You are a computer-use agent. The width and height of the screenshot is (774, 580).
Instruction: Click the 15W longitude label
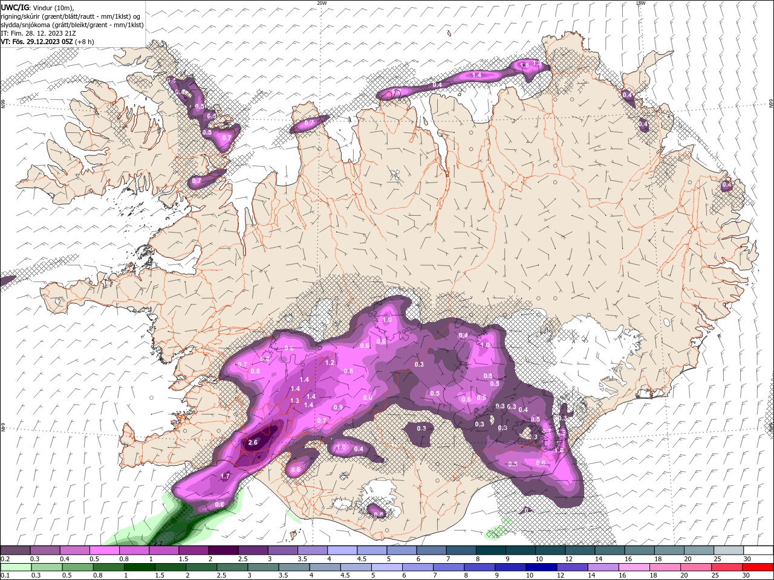(x=640, y=3)
